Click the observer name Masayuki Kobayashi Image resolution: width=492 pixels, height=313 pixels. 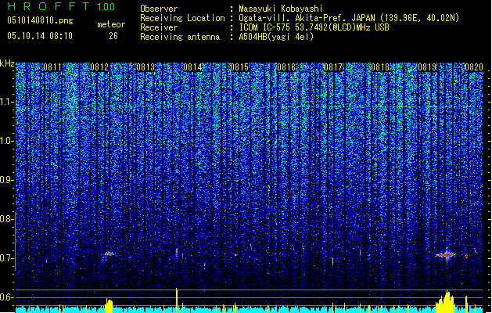click(x=281, y=9)
